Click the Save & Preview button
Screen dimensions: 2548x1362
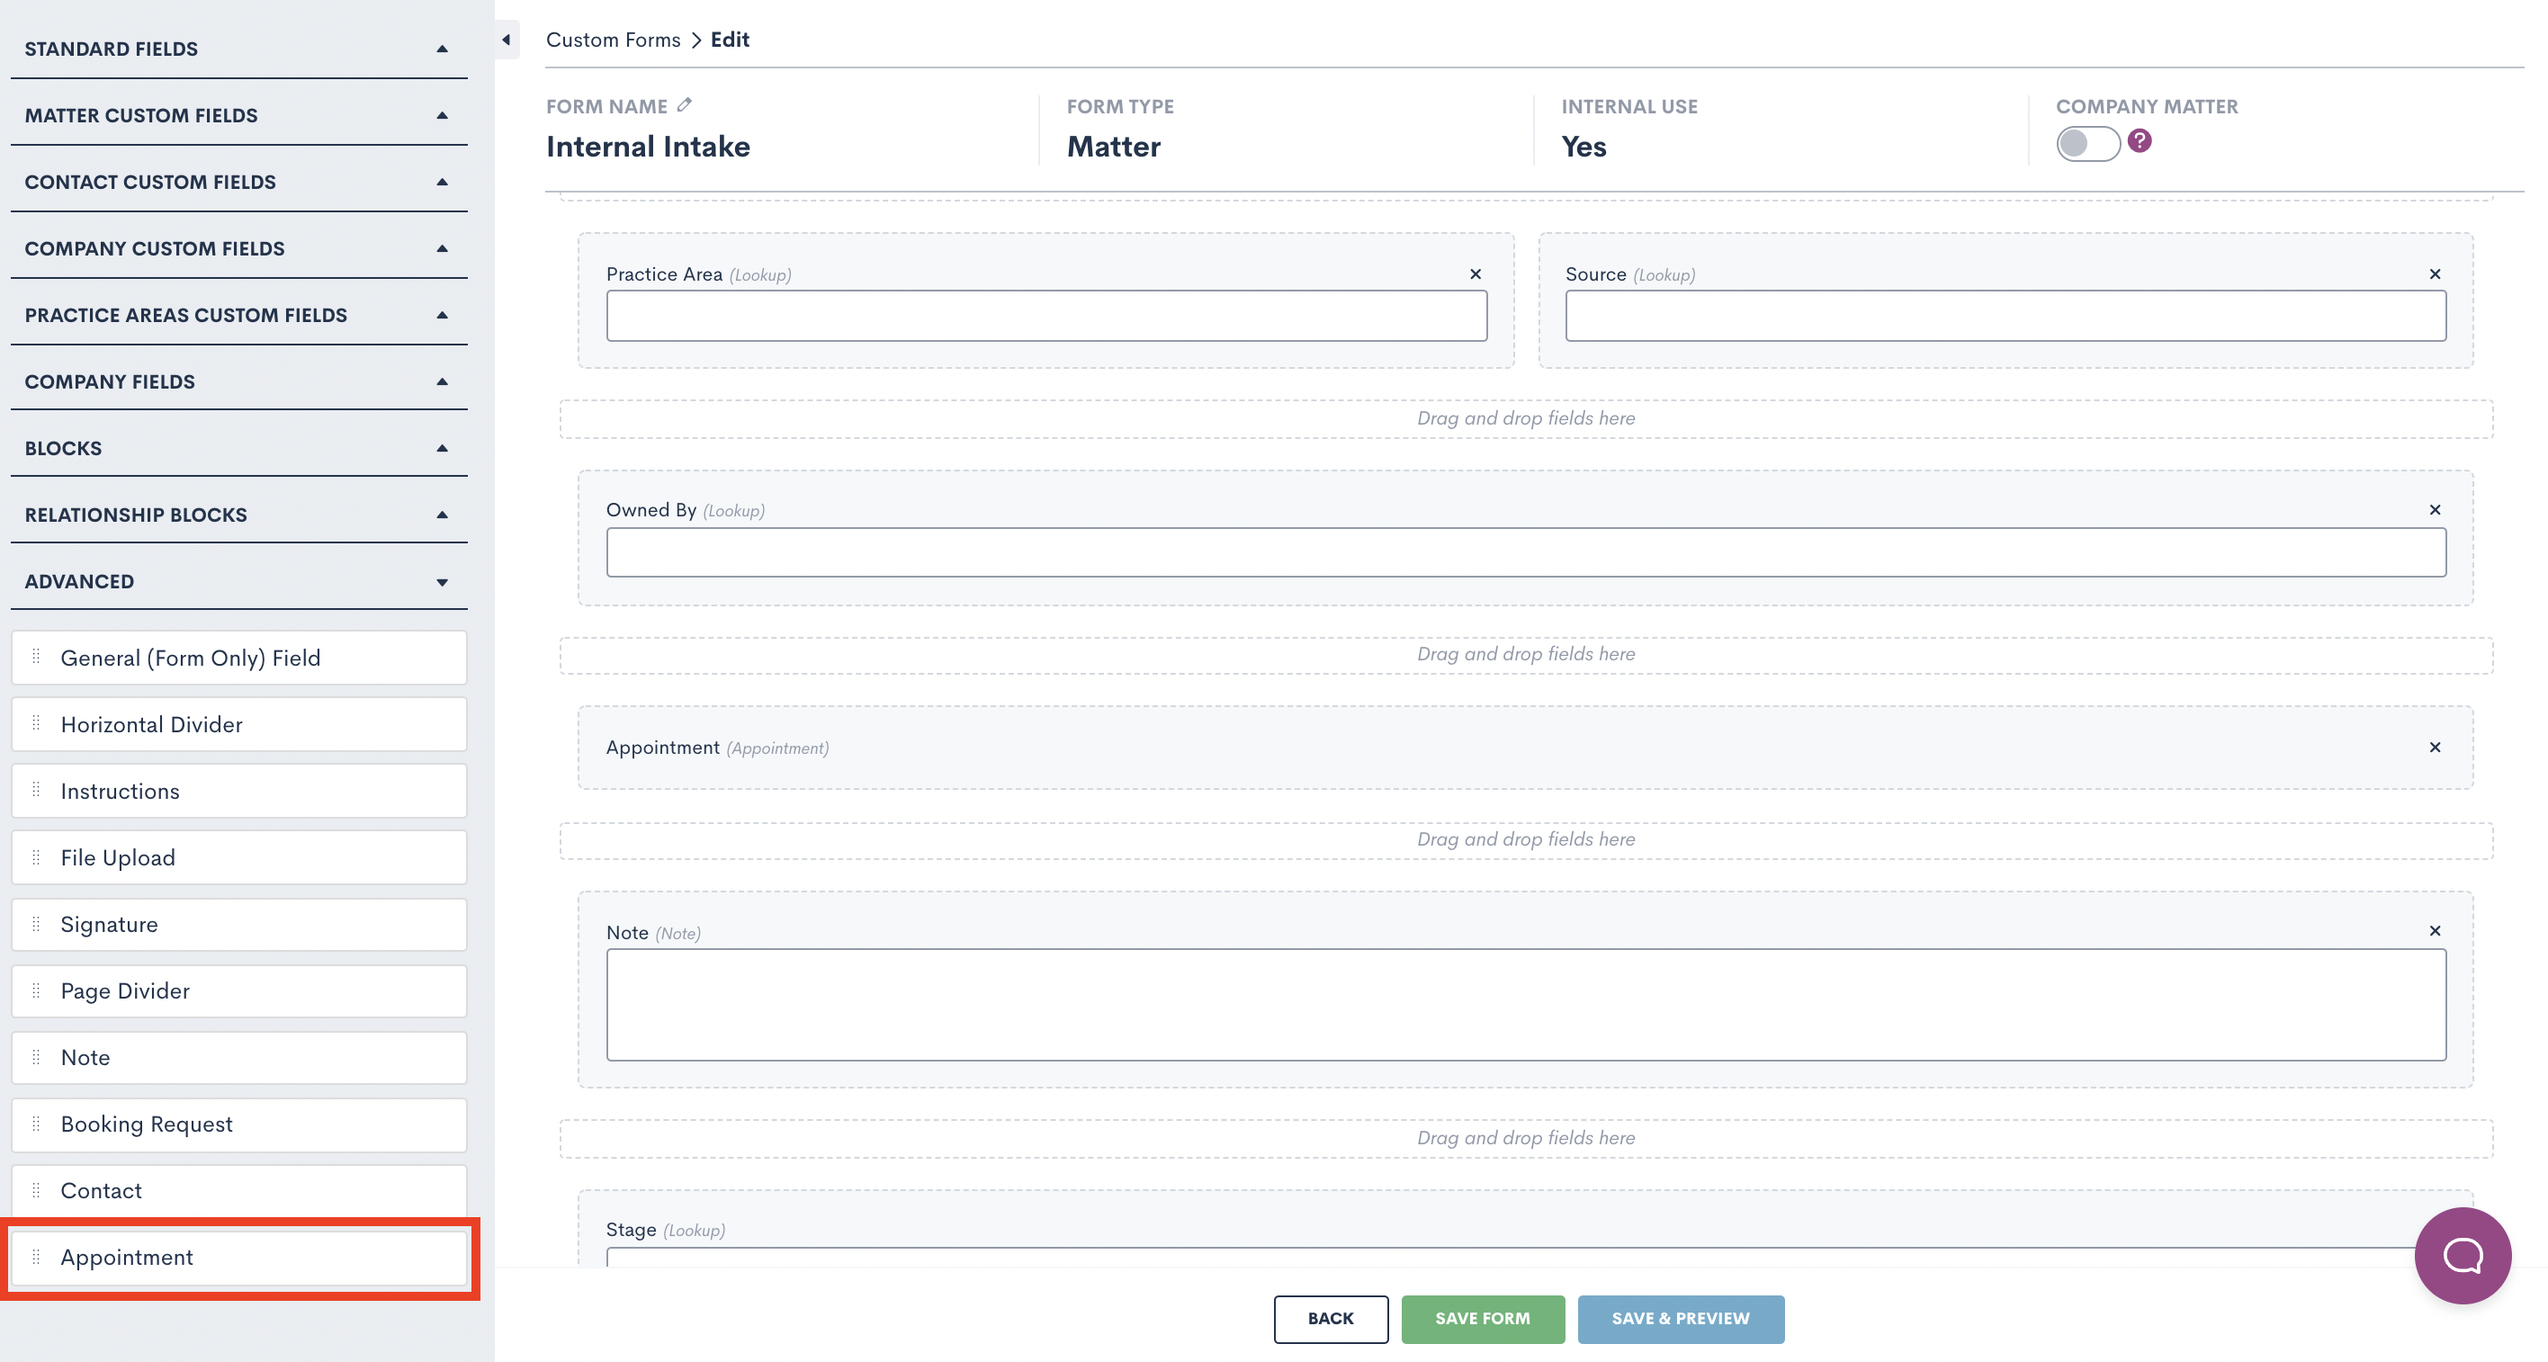[x=1680, y=1319]
